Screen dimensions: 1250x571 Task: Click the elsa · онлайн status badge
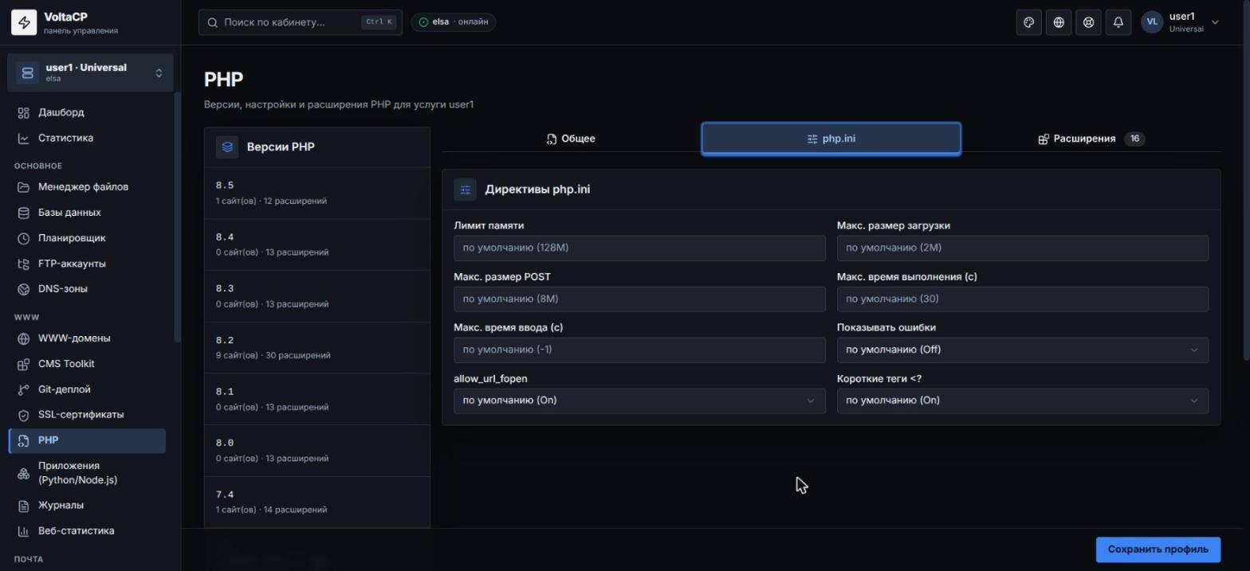coord(454,22)
